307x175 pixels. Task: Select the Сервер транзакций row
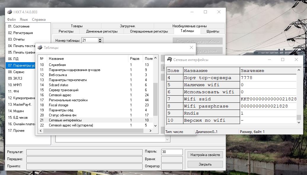tap(95, 90)
